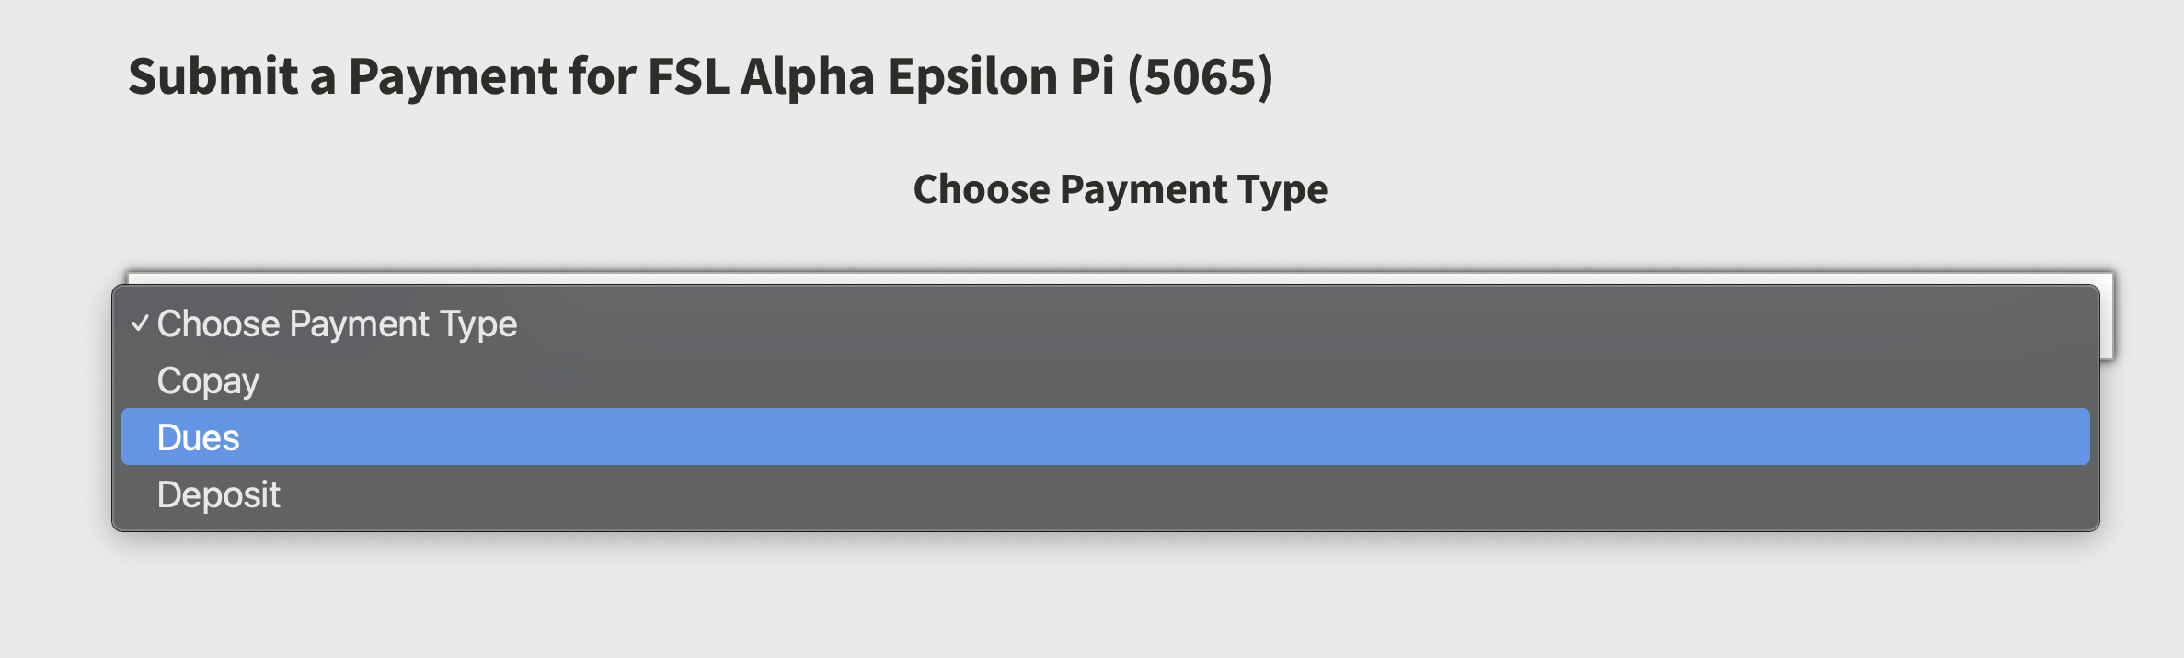2184x658 pixels.
Task: Click the currently checked dropdown item
Action: pos(337,323)
